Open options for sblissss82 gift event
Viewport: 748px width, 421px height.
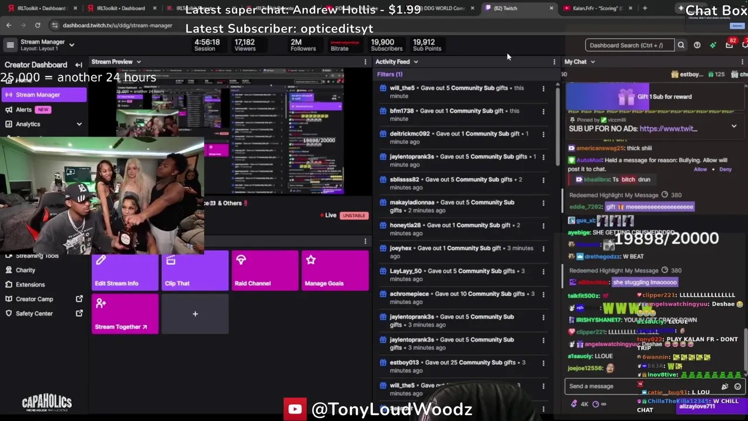[543, 180]
